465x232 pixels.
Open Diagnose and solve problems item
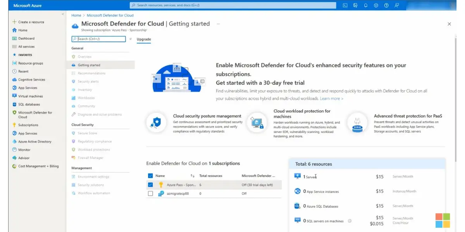pyautogui.click(x=100, y=114)
